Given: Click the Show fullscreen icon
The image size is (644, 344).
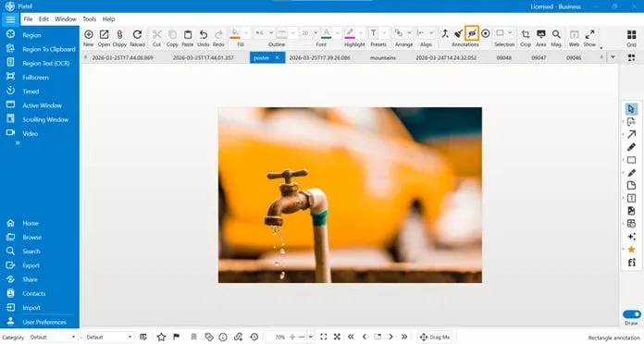Looking at the screenshot, I should point(589,34).
